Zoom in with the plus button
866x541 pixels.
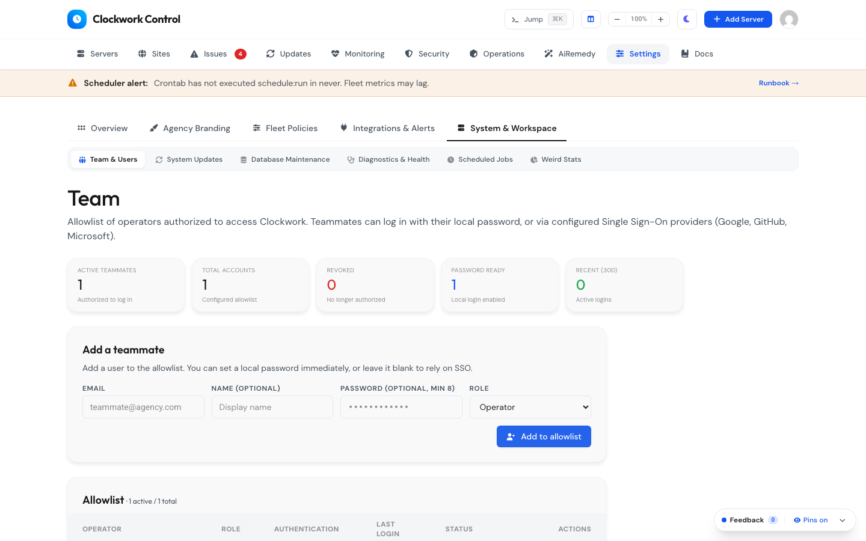[x=660, y=19]
